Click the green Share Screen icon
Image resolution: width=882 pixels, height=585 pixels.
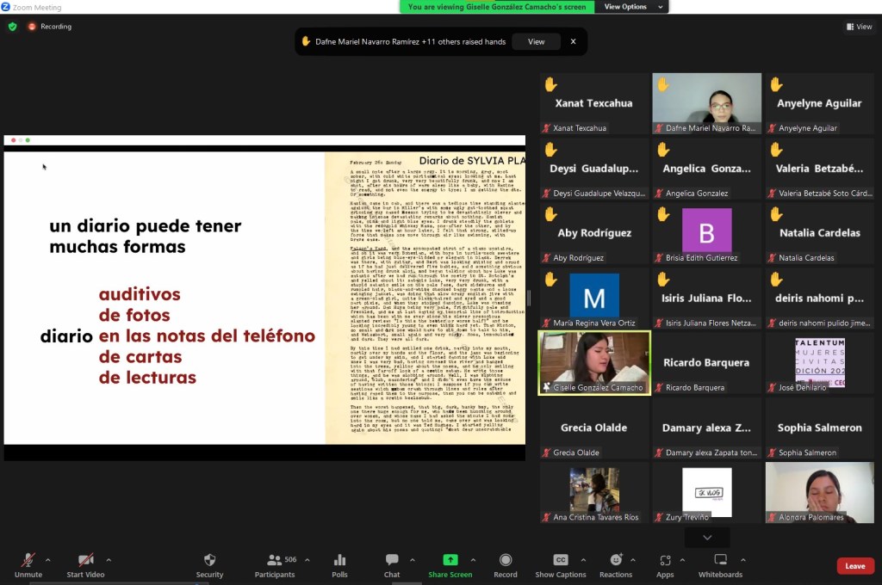click(x=450, y=560)
